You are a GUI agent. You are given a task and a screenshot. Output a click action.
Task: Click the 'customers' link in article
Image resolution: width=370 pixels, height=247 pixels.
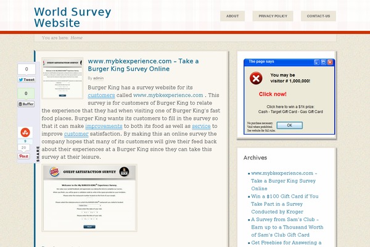101,95
